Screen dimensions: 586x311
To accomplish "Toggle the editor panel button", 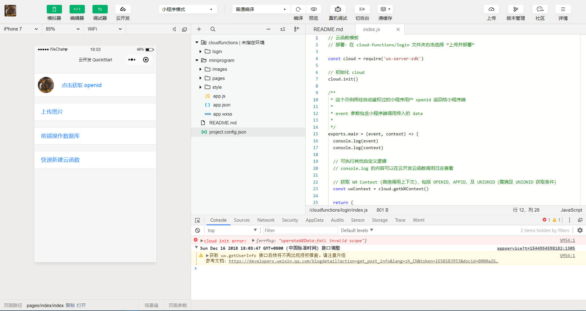I will coord(77,9).
